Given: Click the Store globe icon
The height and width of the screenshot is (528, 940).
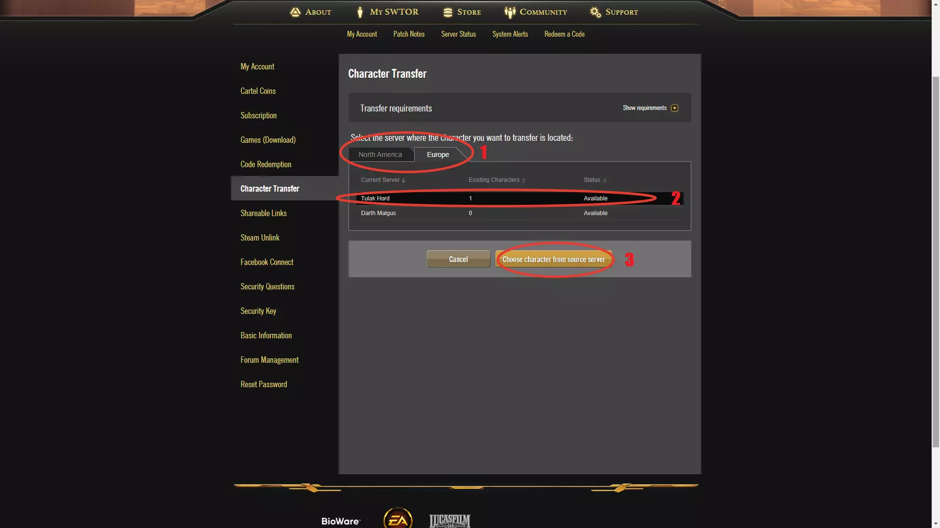Looking at the screenshot, I should pos(447,13).
